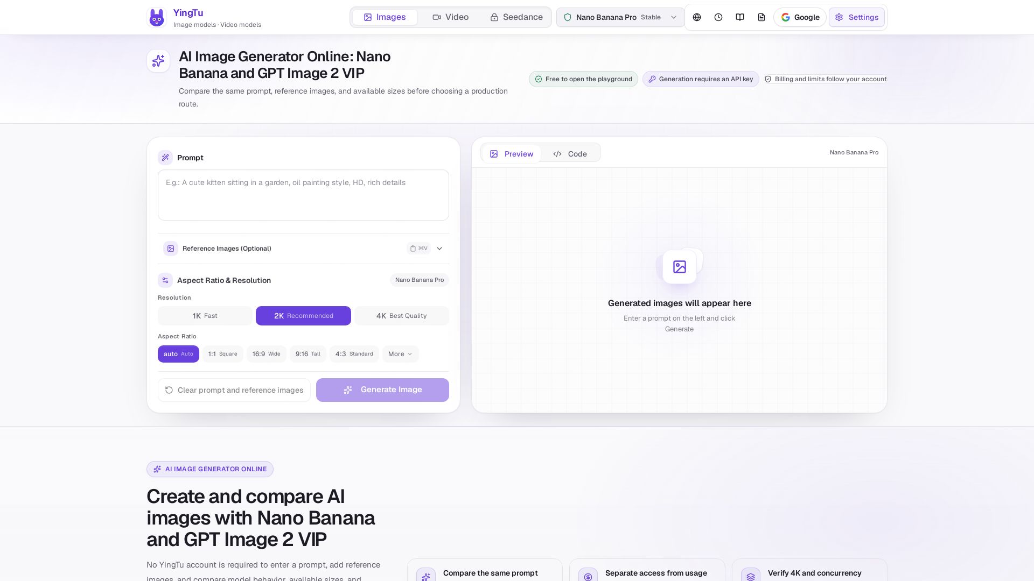Image resolution: width=1034 pixels, height=581 pixels.
Task: Open the document page icon in header
Action: coord(761,17)
